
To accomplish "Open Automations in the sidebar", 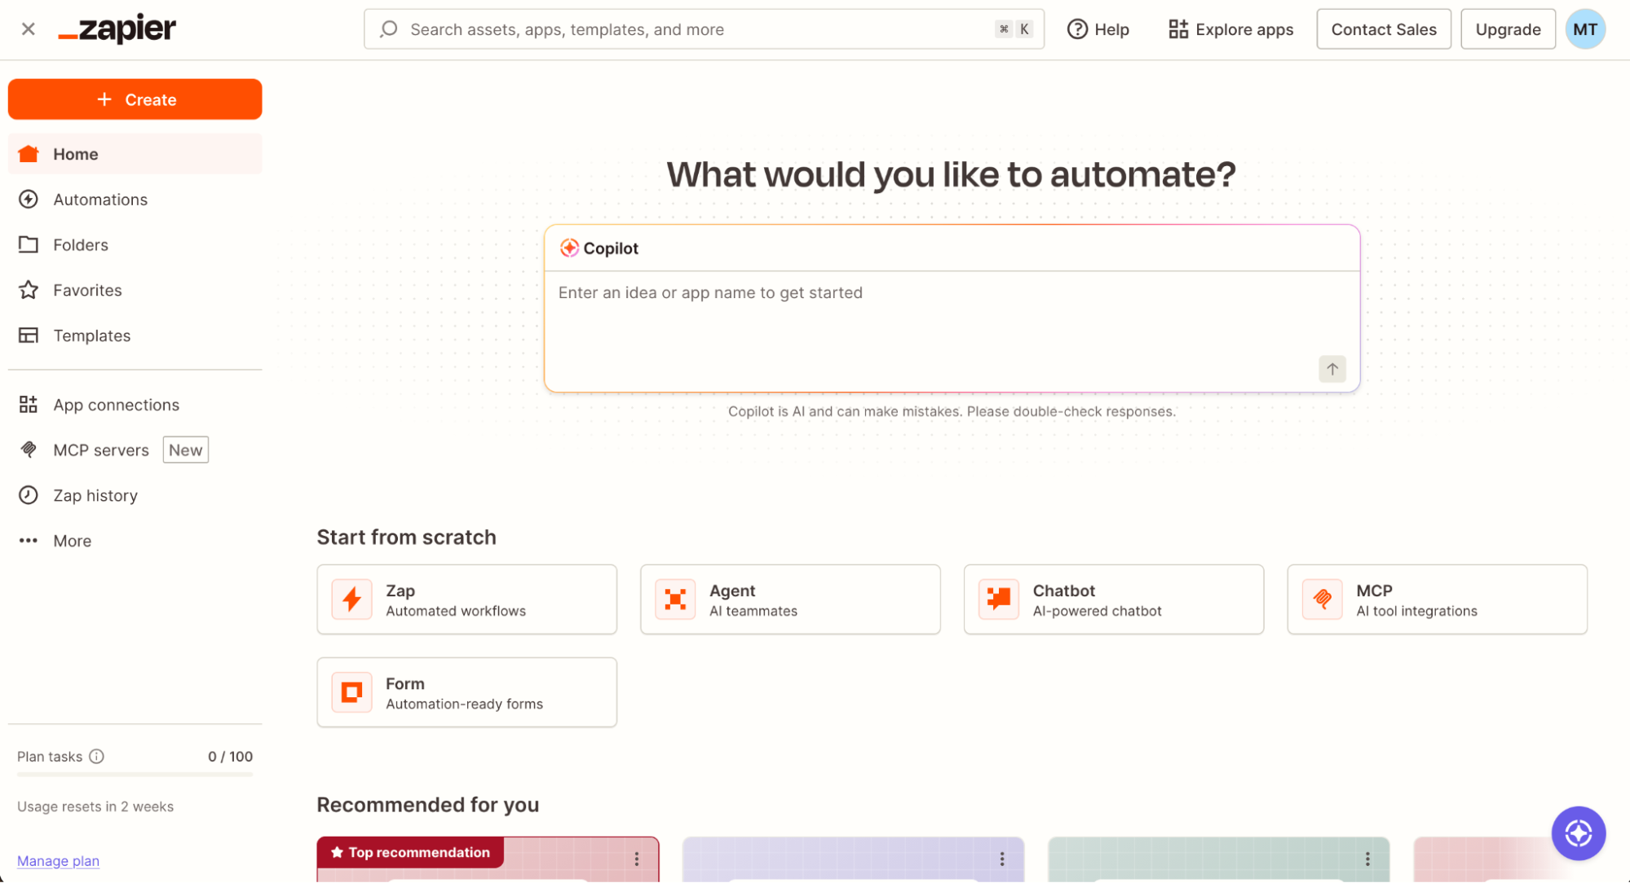I will point(135,200).
